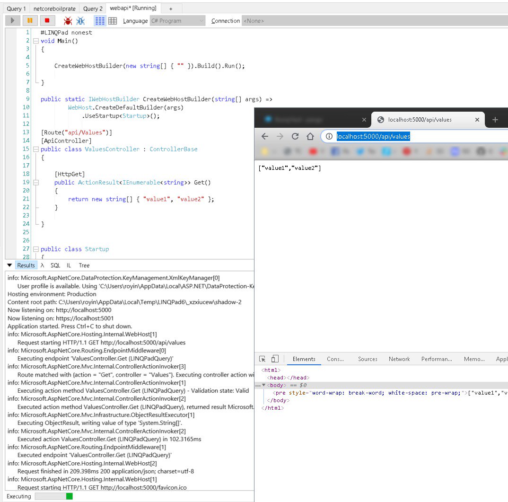The image size is (508, 502).
Task: Open the DevTools Elements tab
Action: click(x=304, y=359)
